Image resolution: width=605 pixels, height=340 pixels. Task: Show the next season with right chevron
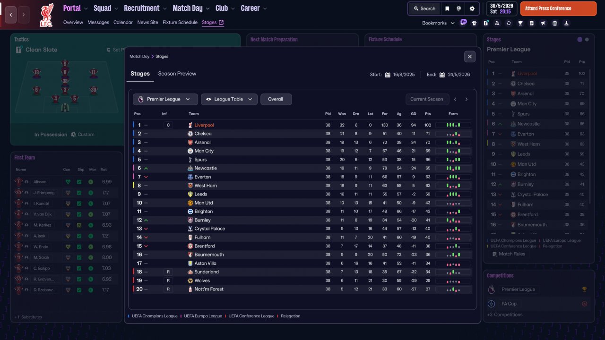click(467, 99)
